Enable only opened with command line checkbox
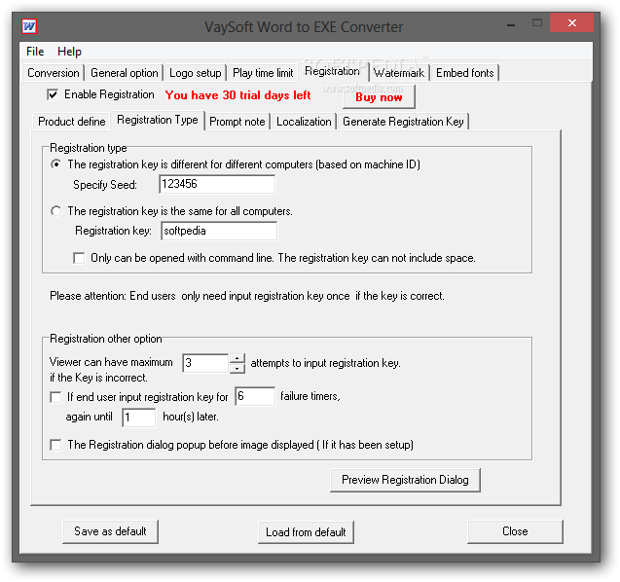Screen dimensions: 620x582 [x=79, y=258]
